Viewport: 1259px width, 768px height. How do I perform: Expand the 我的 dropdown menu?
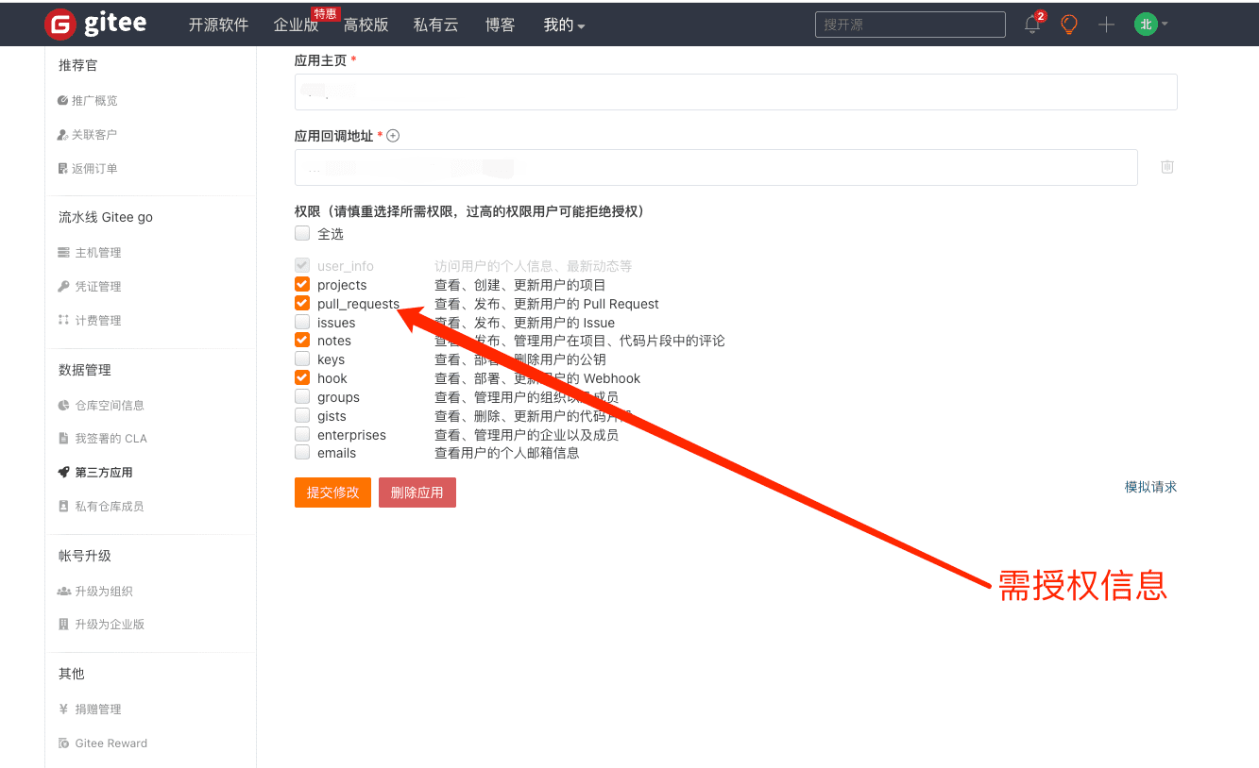(x=564, y=25)
